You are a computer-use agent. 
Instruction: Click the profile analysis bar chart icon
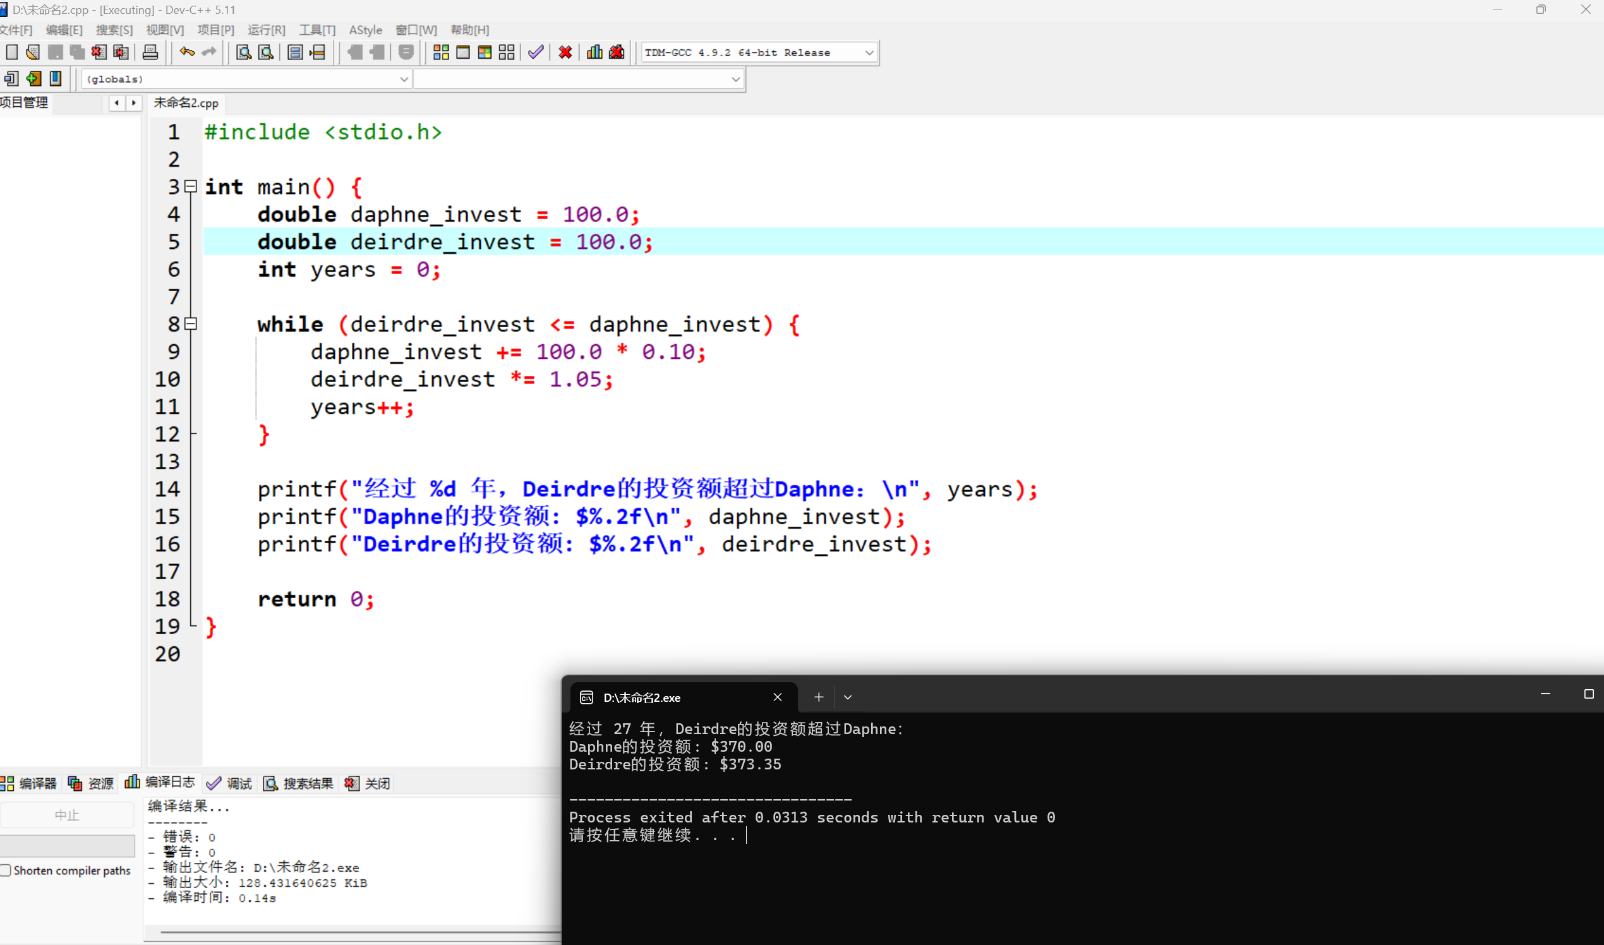click(594, 52)
